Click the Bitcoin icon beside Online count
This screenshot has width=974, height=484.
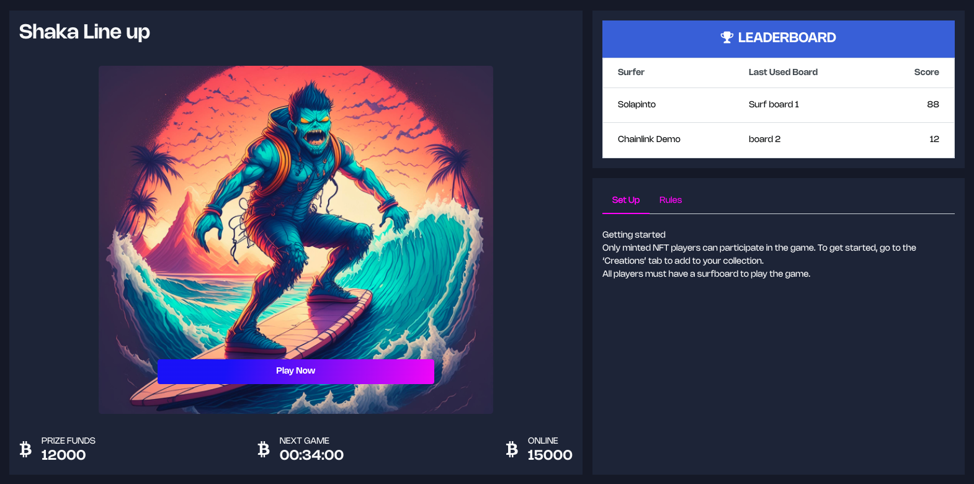(x=512, y=449)
